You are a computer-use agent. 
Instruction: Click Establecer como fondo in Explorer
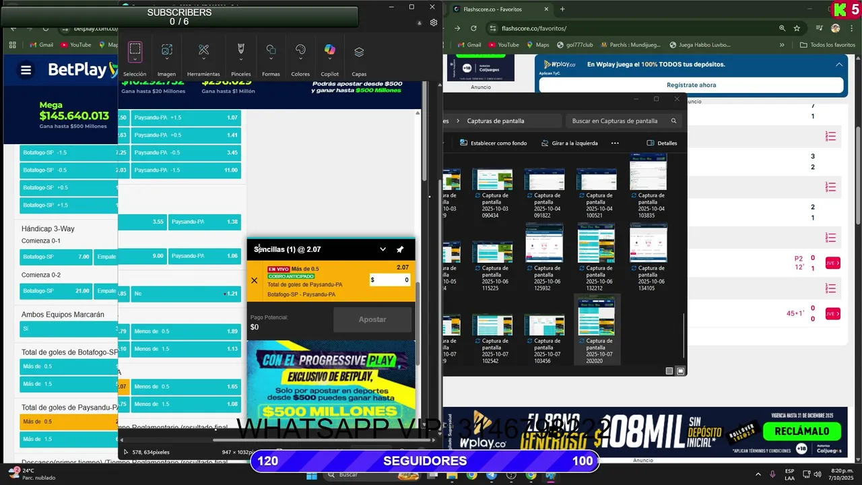pyautogui.click(x=493, y=143)
